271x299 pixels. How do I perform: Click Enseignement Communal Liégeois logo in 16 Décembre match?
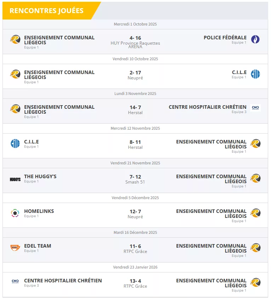[255, 248]
